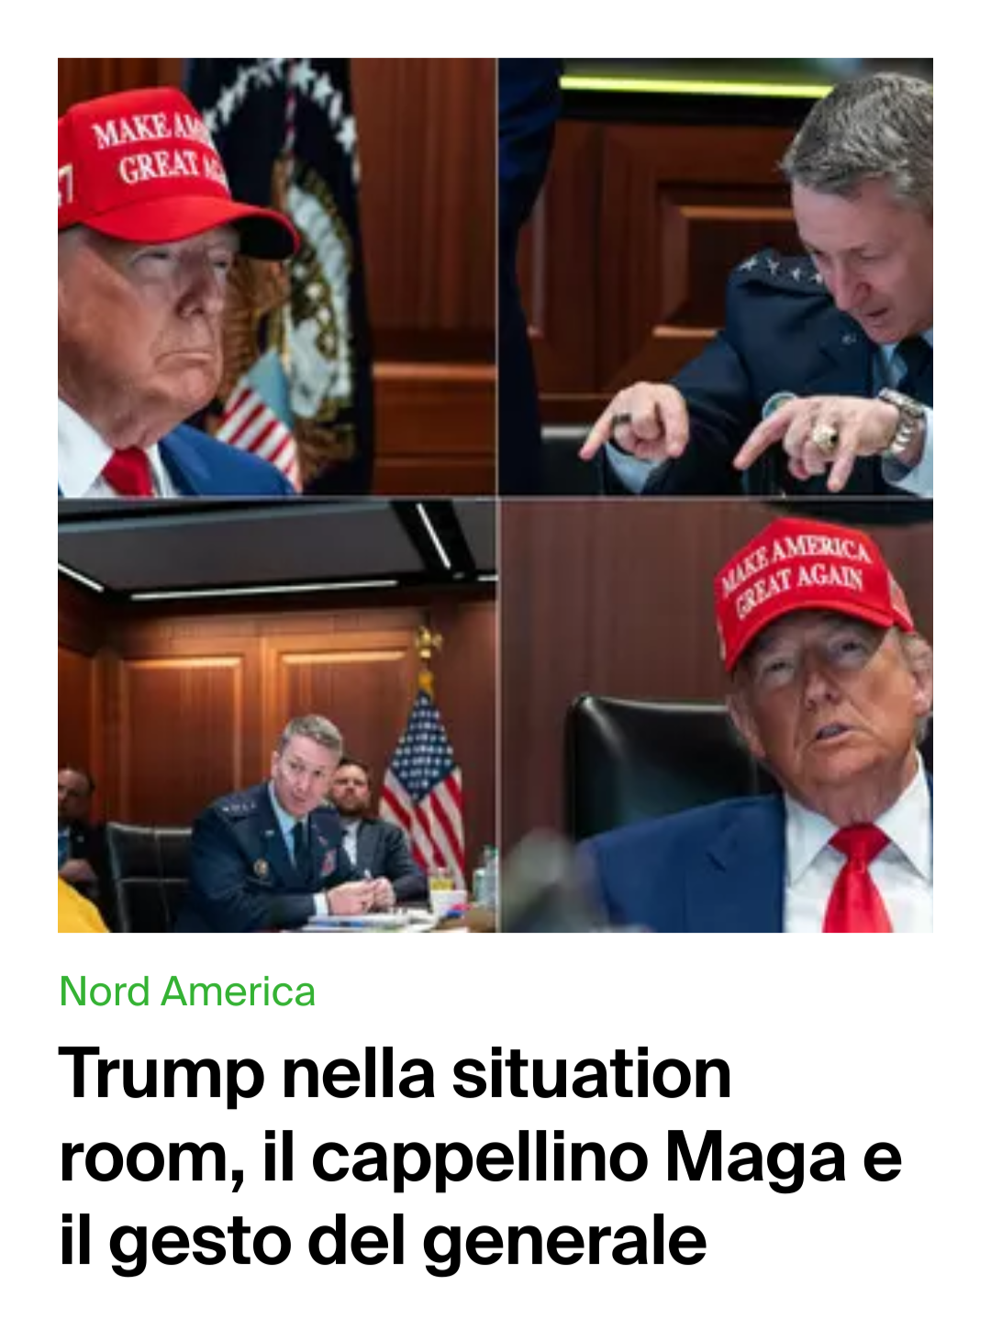Click the silver wristwatch in the top-right photo
Screen dimensions: 991x1318
click(x=904, y=419)
